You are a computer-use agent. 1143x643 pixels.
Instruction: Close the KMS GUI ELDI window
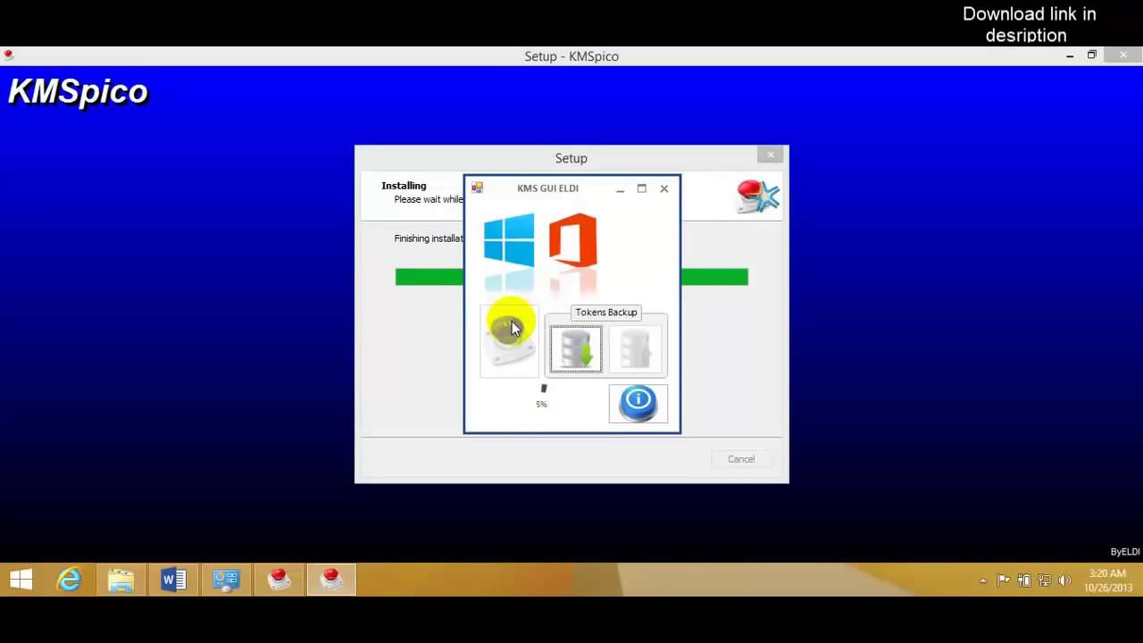point(663,188)
